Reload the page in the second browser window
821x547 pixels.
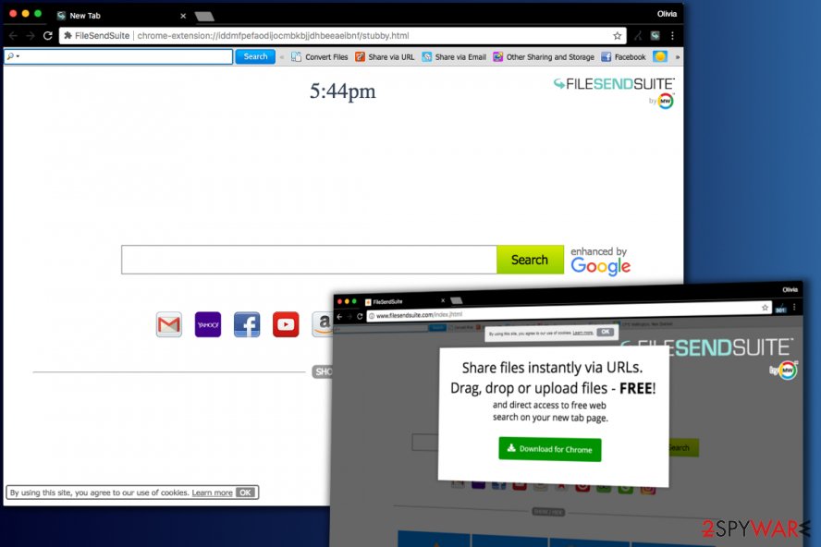pos(360,316)
